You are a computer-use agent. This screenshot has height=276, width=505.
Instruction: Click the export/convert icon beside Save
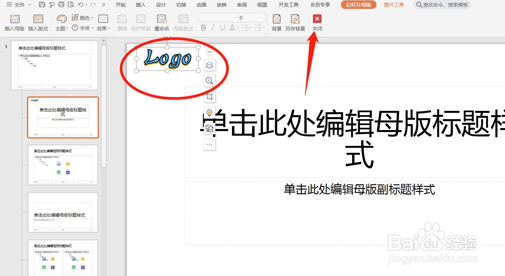(52, 5)
